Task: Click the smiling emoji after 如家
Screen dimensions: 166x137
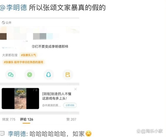Action: (89, 134)
